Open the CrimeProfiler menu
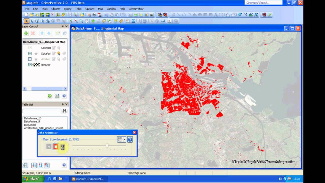This screenshot has height=183, width=325. click(136, 9)
